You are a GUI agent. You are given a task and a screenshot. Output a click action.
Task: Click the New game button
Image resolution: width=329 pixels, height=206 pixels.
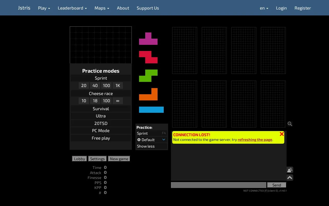tap(119, 159)
